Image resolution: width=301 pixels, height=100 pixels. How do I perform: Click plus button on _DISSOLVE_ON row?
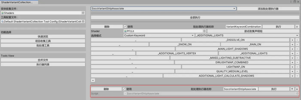click(292, 40)
